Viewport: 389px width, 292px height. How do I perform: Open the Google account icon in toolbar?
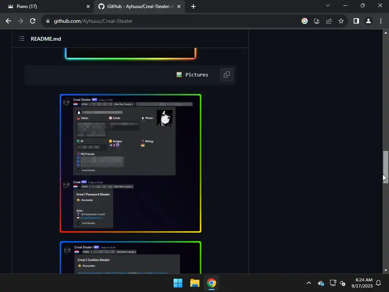click(305, 21)
